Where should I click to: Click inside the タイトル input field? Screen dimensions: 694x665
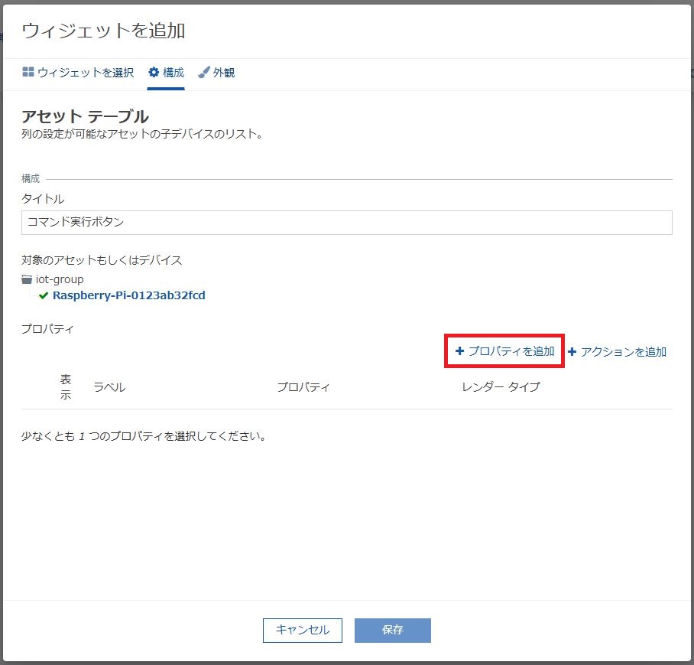tap(345, 223)
